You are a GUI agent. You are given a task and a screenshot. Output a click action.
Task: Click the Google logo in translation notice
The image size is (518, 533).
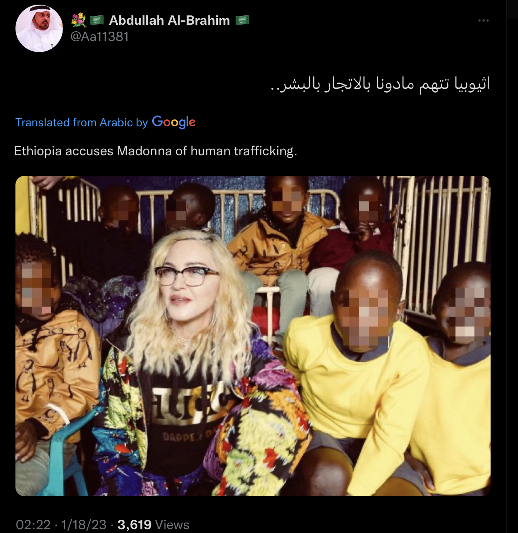click(x=174, y=122)
